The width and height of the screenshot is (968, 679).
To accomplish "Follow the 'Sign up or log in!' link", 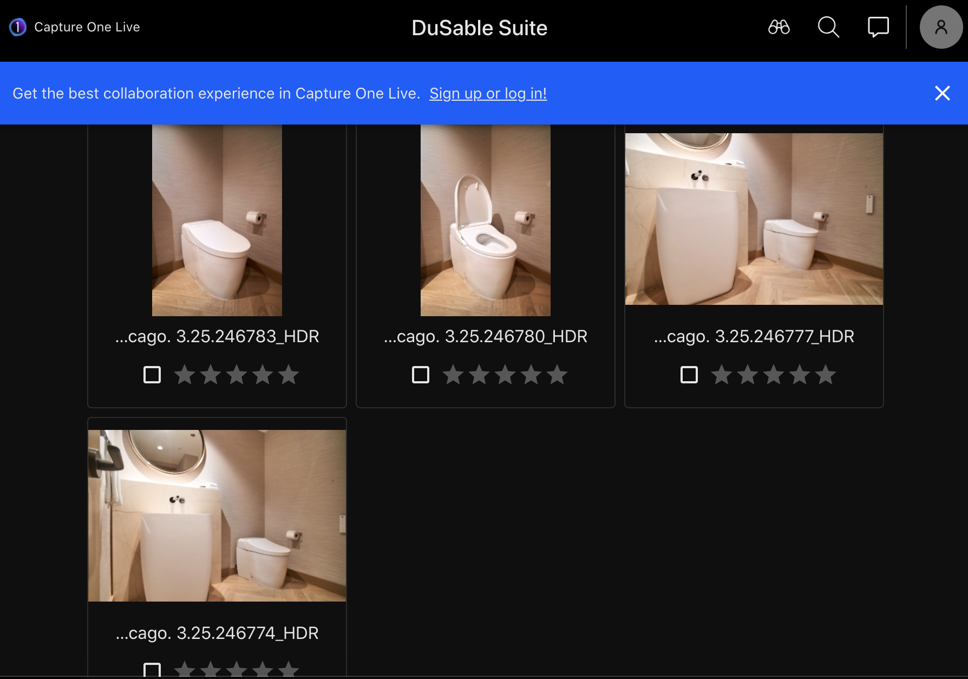I will pos(488,93).
